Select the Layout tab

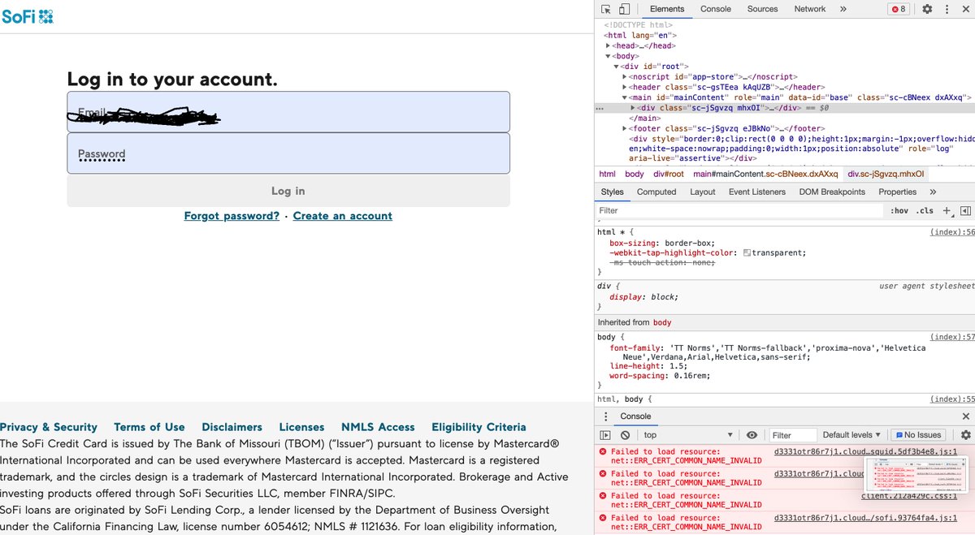[703, 192]
